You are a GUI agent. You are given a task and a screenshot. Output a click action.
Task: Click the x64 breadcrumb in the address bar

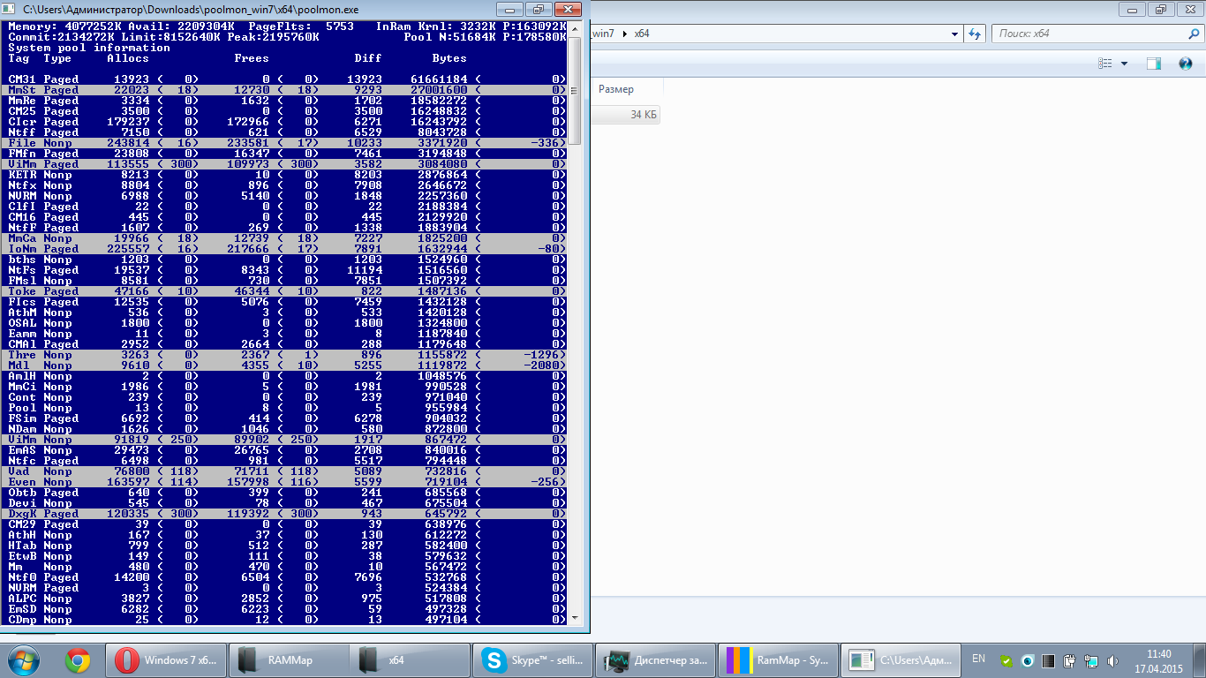coord(642,34)
